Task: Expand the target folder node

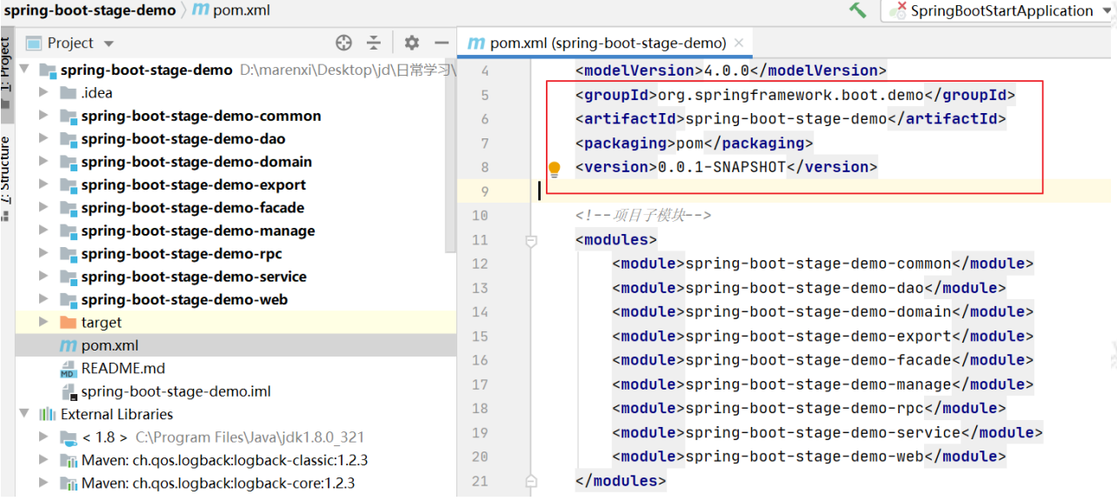Action: point(43,323)
